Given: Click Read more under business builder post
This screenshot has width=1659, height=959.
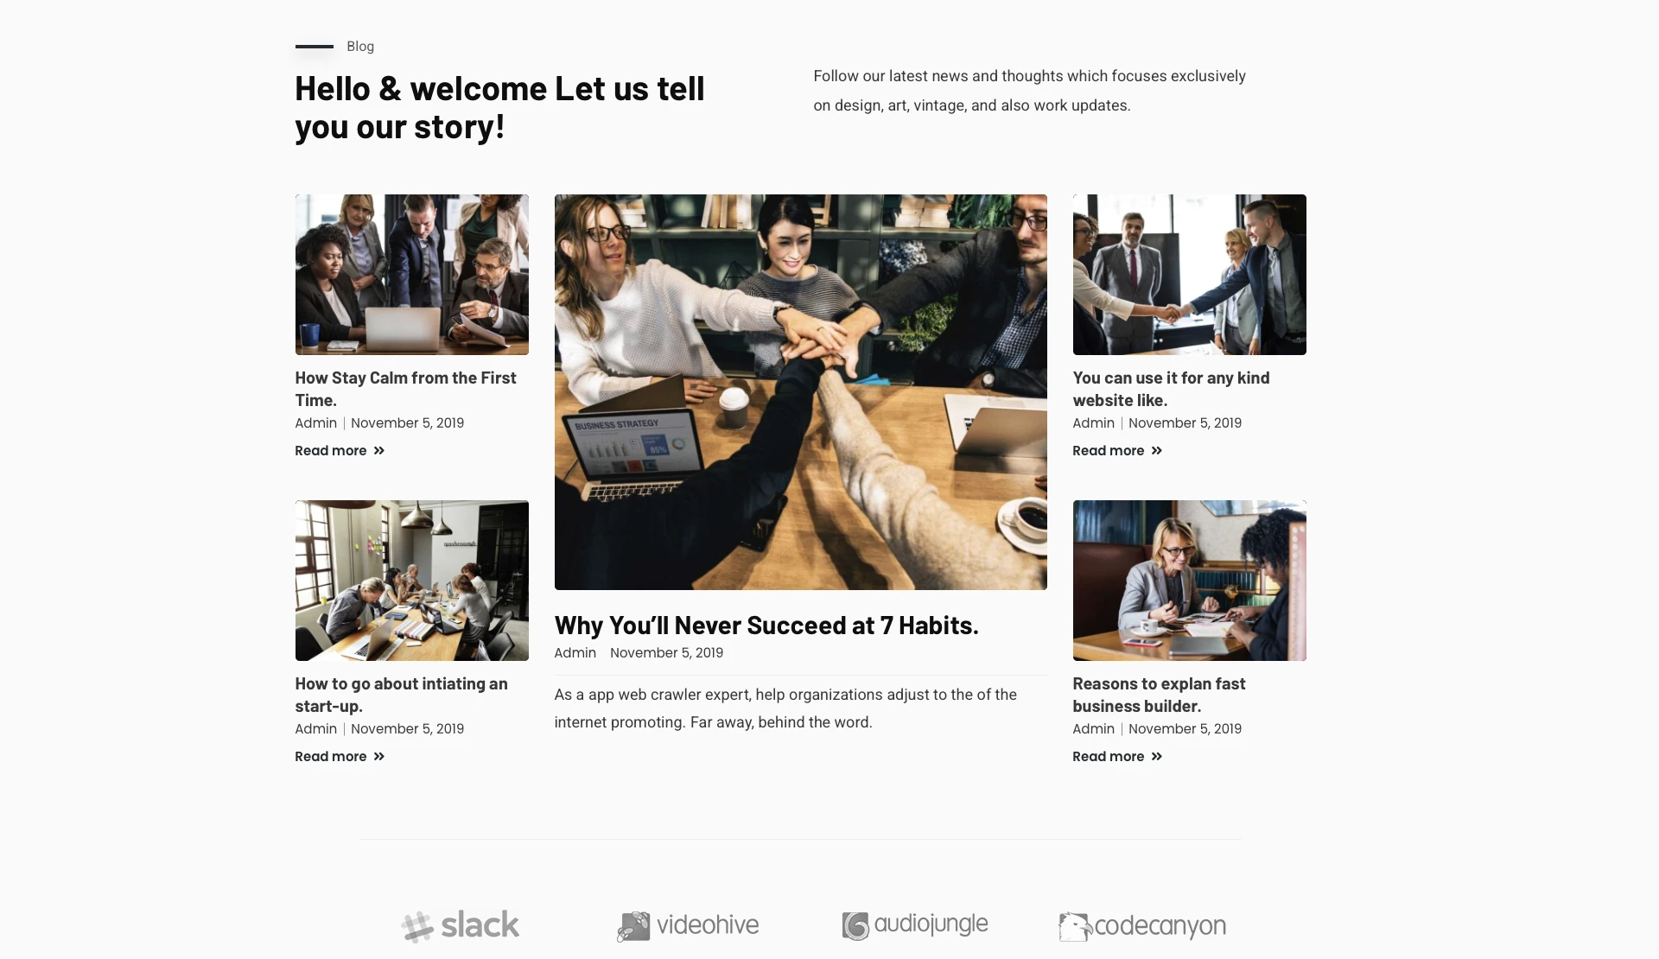Looking at the screenshot, I should [x=1109, y=757].
